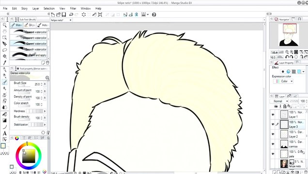Open the Expression color dropdown
The image size is (308, 174).
coord(283,81)
